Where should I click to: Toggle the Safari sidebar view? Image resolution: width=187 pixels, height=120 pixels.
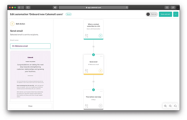click(x=28, y=7)
